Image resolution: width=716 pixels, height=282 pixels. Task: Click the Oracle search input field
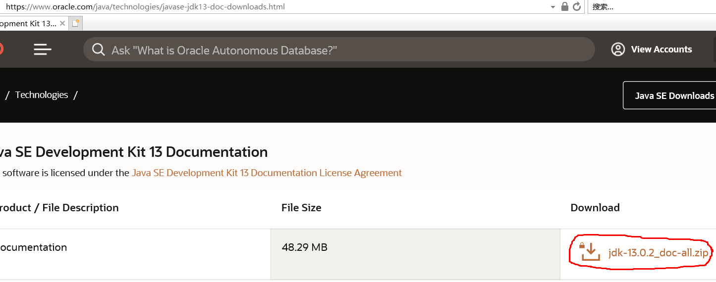point(339,49)
